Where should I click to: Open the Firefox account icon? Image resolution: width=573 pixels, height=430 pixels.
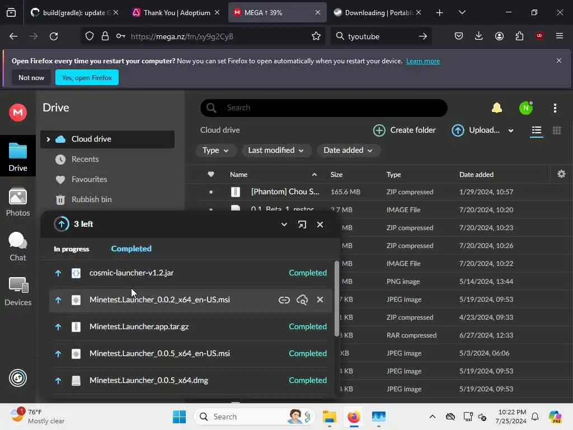coord(499,36)
